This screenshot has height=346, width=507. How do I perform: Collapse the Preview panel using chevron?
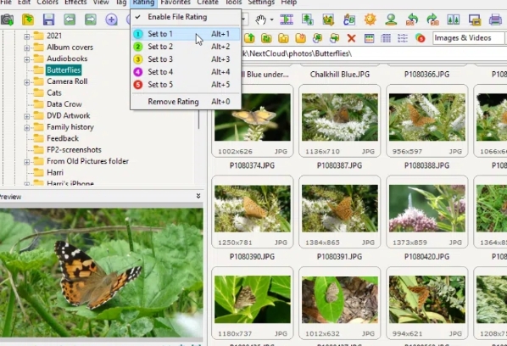[x=198, y=196]
